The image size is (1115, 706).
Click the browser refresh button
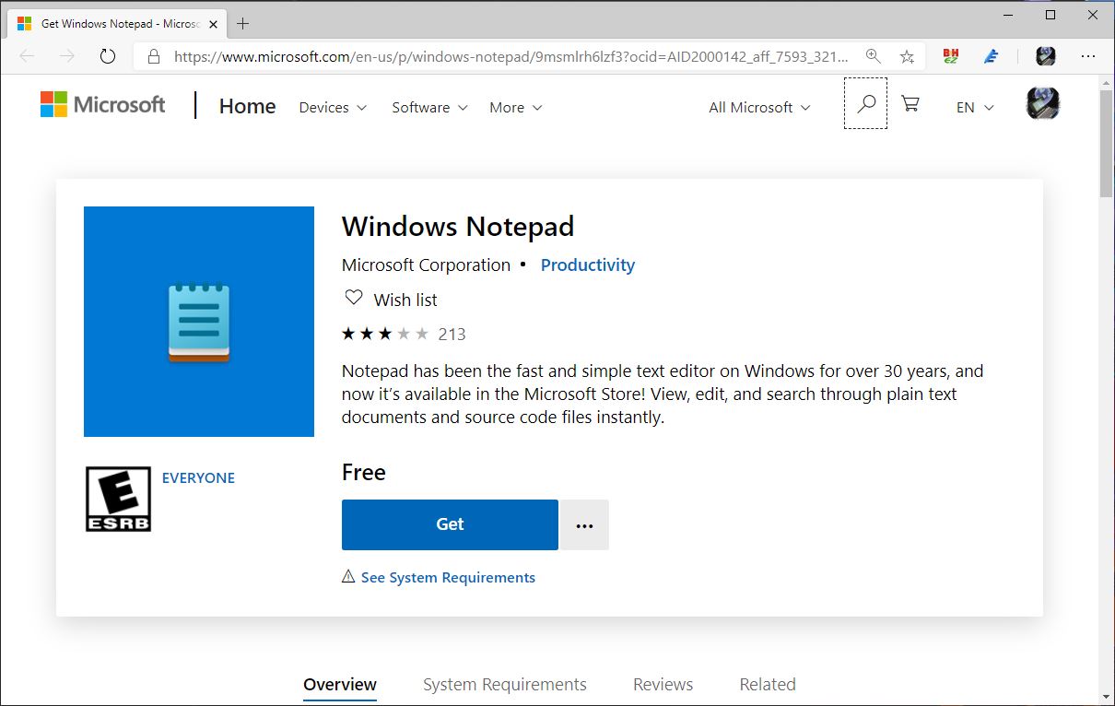point(108,56)
